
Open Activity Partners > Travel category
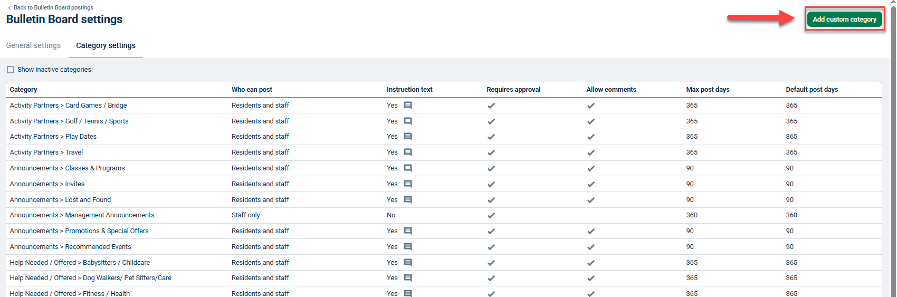click(x=46, y=152)
